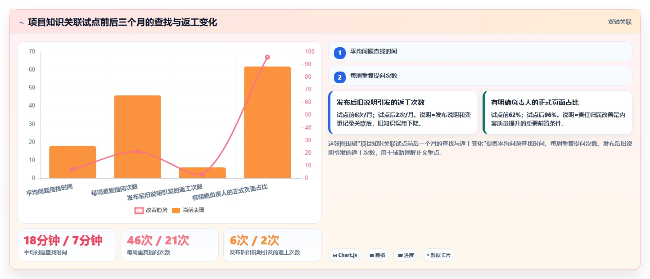
Task: Select list item 每周重复提问次数
Action: [x=480, y=76]
